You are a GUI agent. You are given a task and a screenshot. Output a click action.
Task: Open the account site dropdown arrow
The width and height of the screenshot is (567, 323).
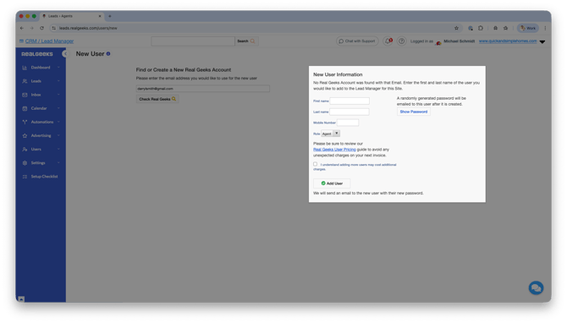pos(542,42)
